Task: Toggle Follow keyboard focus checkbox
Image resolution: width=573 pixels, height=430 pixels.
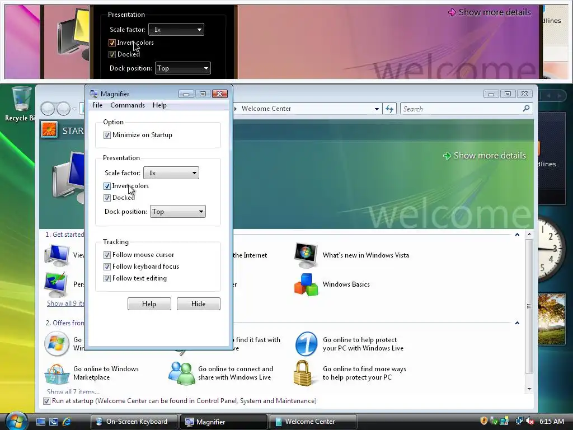Action: pos(107,267)
